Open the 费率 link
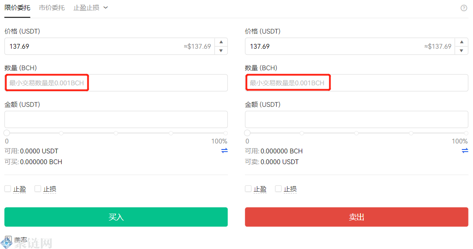Screen dimensions: 473x249 click(21, 240)
